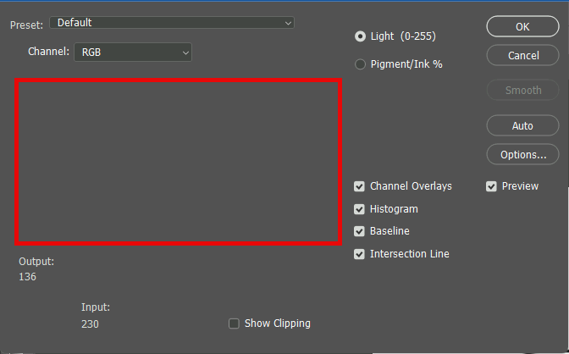Apply automatic correction with Auto button
The height and width of the screenshot is (354, 569).
[x=522, y=125]
